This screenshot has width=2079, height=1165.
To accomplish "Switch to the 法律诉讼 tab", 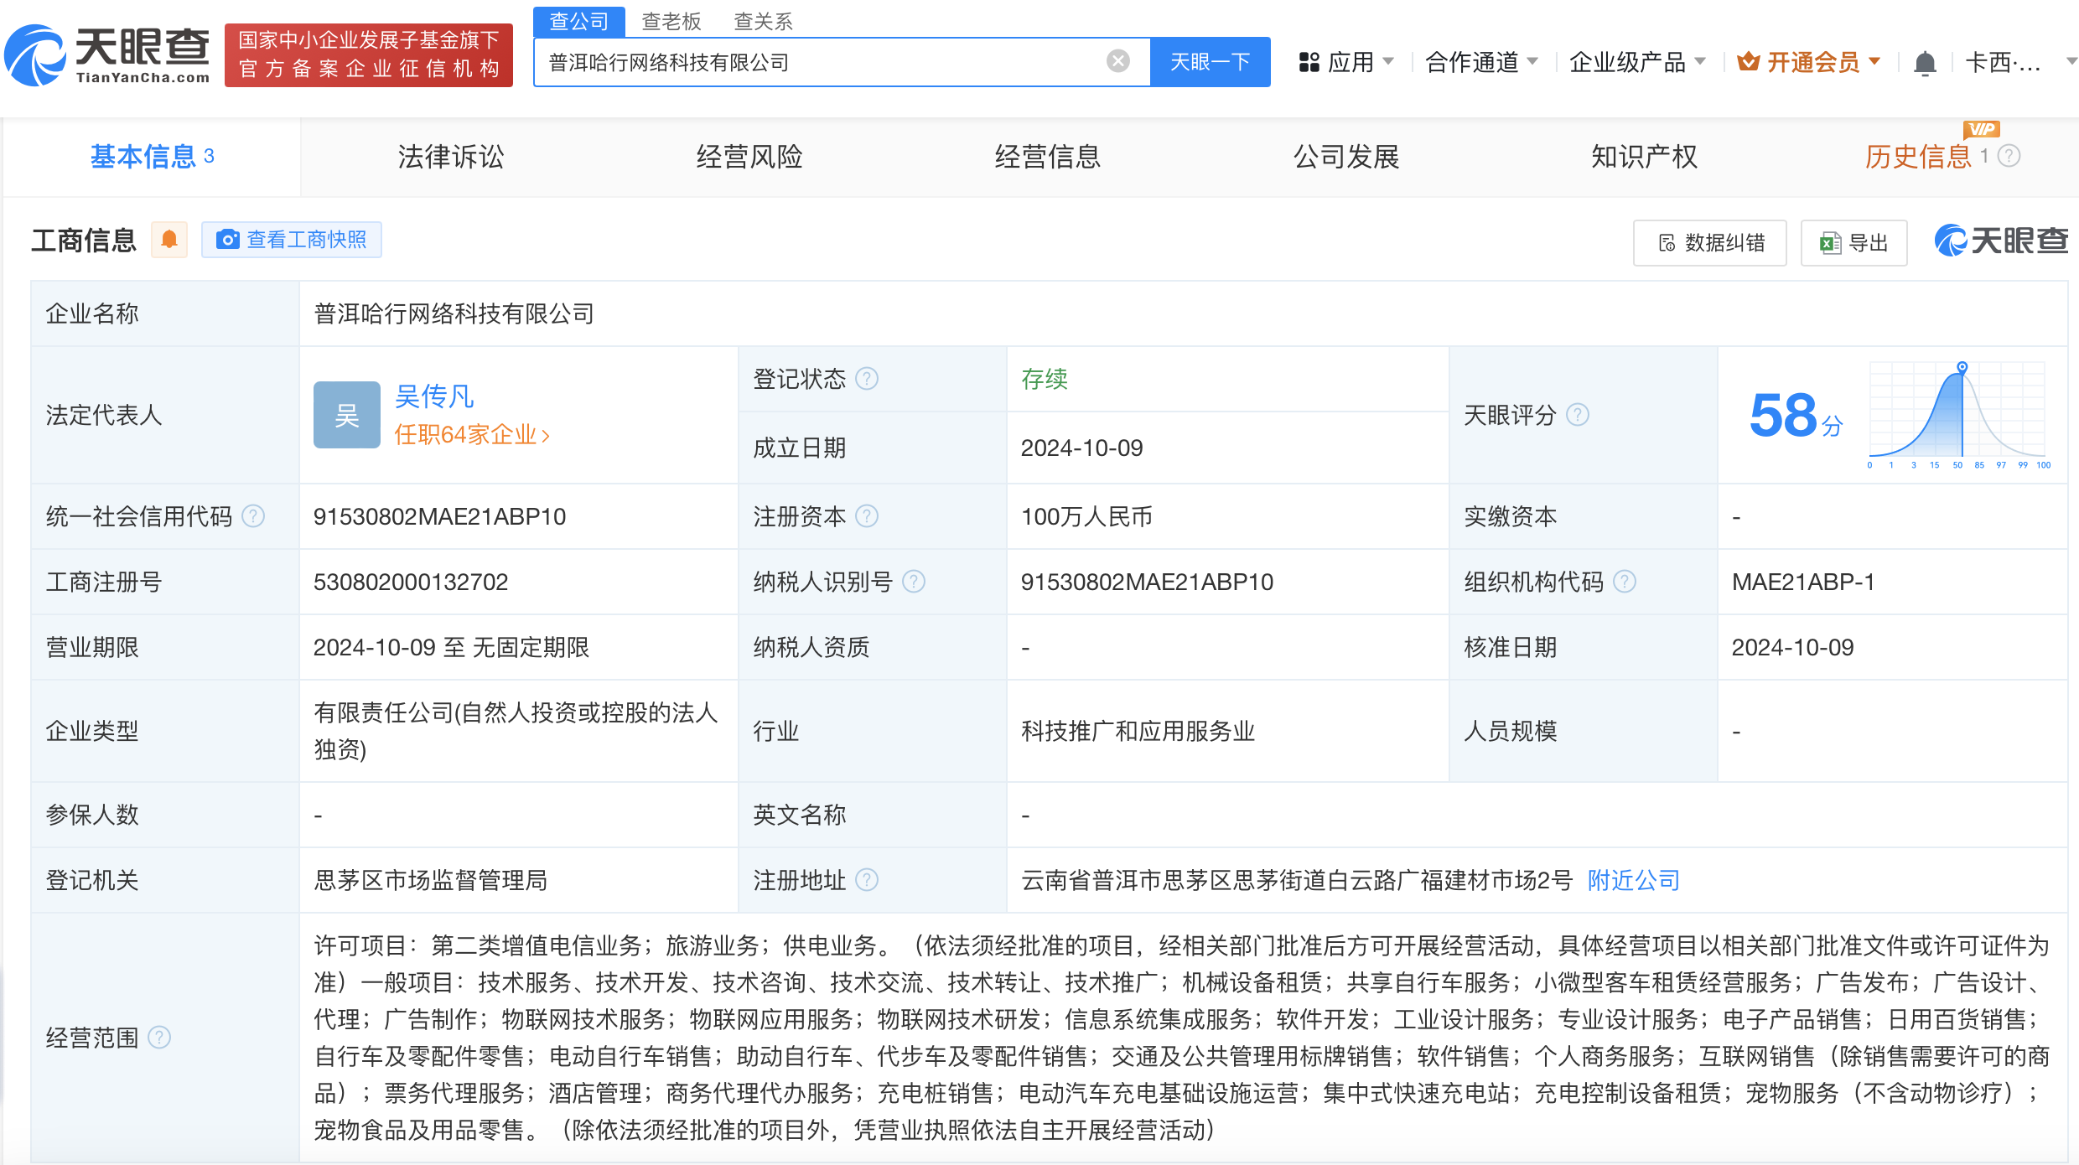I will point(451,157).
